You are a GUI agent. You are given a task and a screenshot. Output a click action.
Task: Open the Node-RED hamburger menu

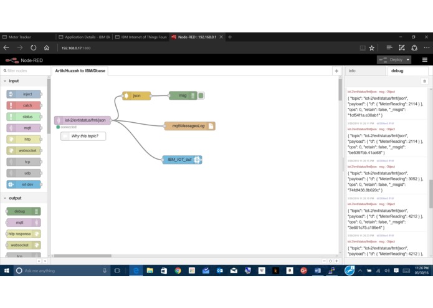click(x=425, y=60)
